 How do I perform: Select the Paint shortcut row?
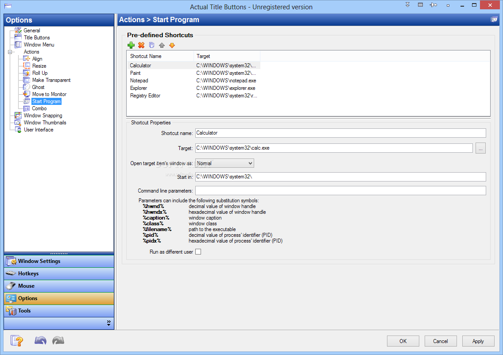click(x=194, y=73)
